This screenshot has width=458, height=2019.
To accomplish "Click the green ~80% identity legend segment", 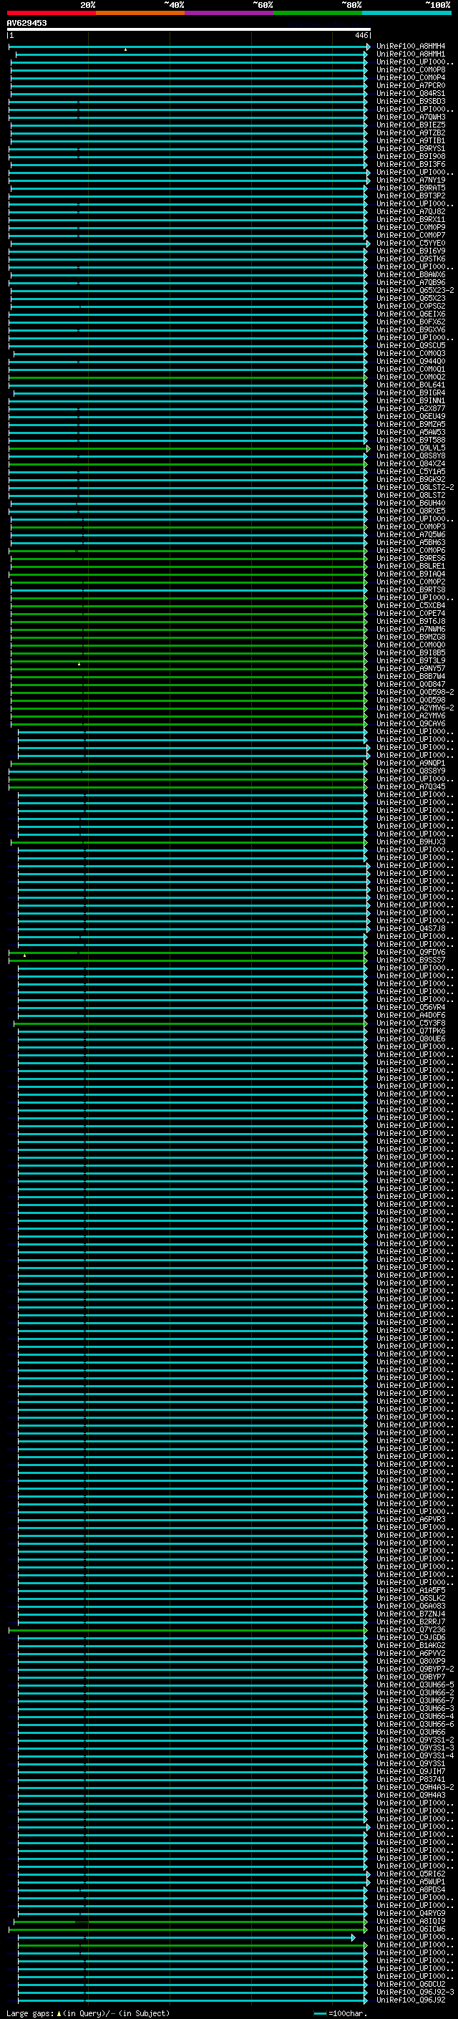I will [x=318, y=13].
